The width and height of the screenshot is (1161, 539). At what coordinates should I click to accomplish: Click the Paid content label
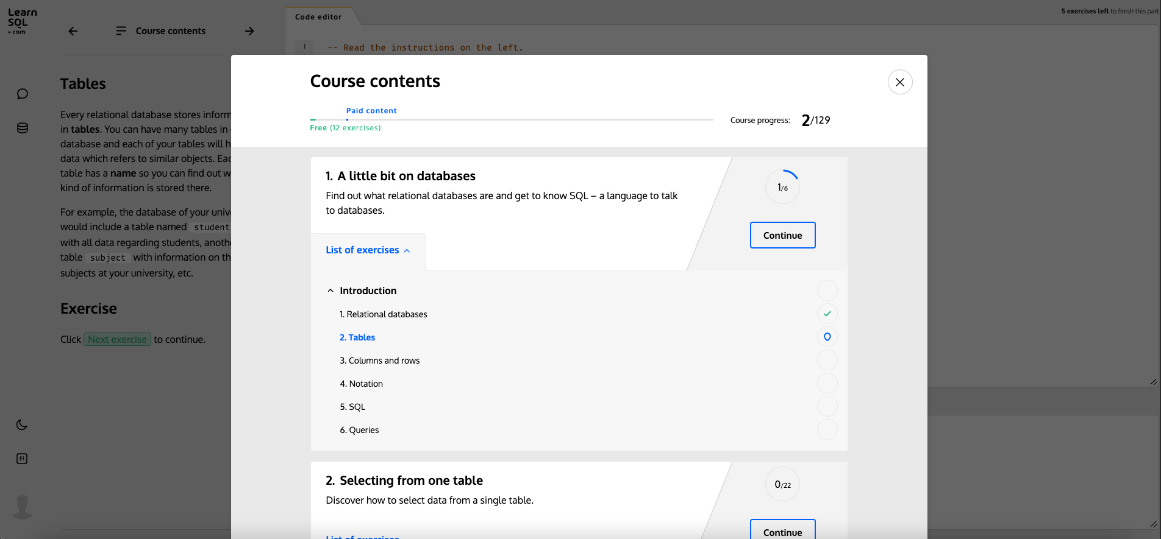click(x=371, y=111)
